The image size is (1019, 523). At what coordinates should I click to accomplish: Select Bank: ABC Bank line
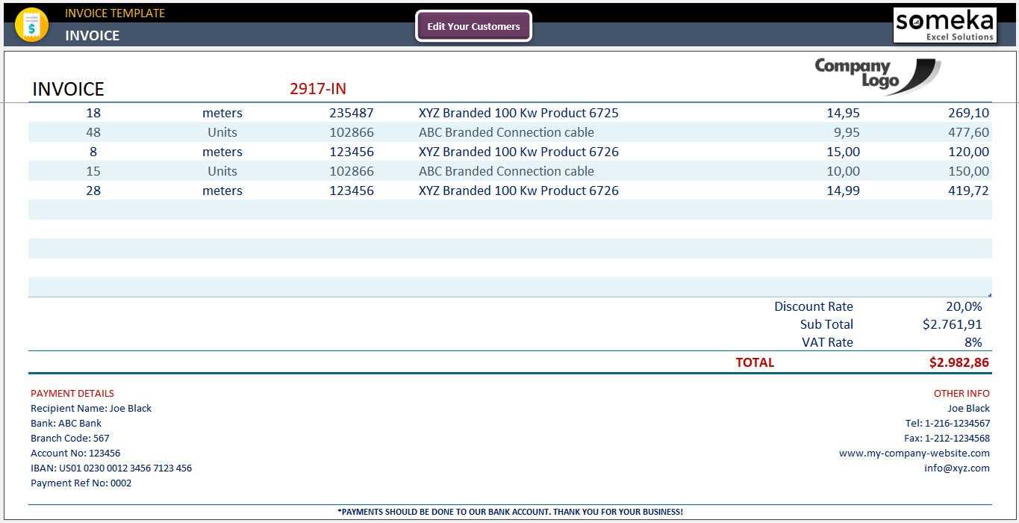(x=66, y=423)
